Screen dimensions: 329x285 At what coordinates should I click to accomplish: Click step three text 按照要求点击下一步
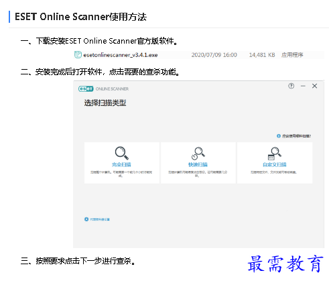click(x=65, y=261)
